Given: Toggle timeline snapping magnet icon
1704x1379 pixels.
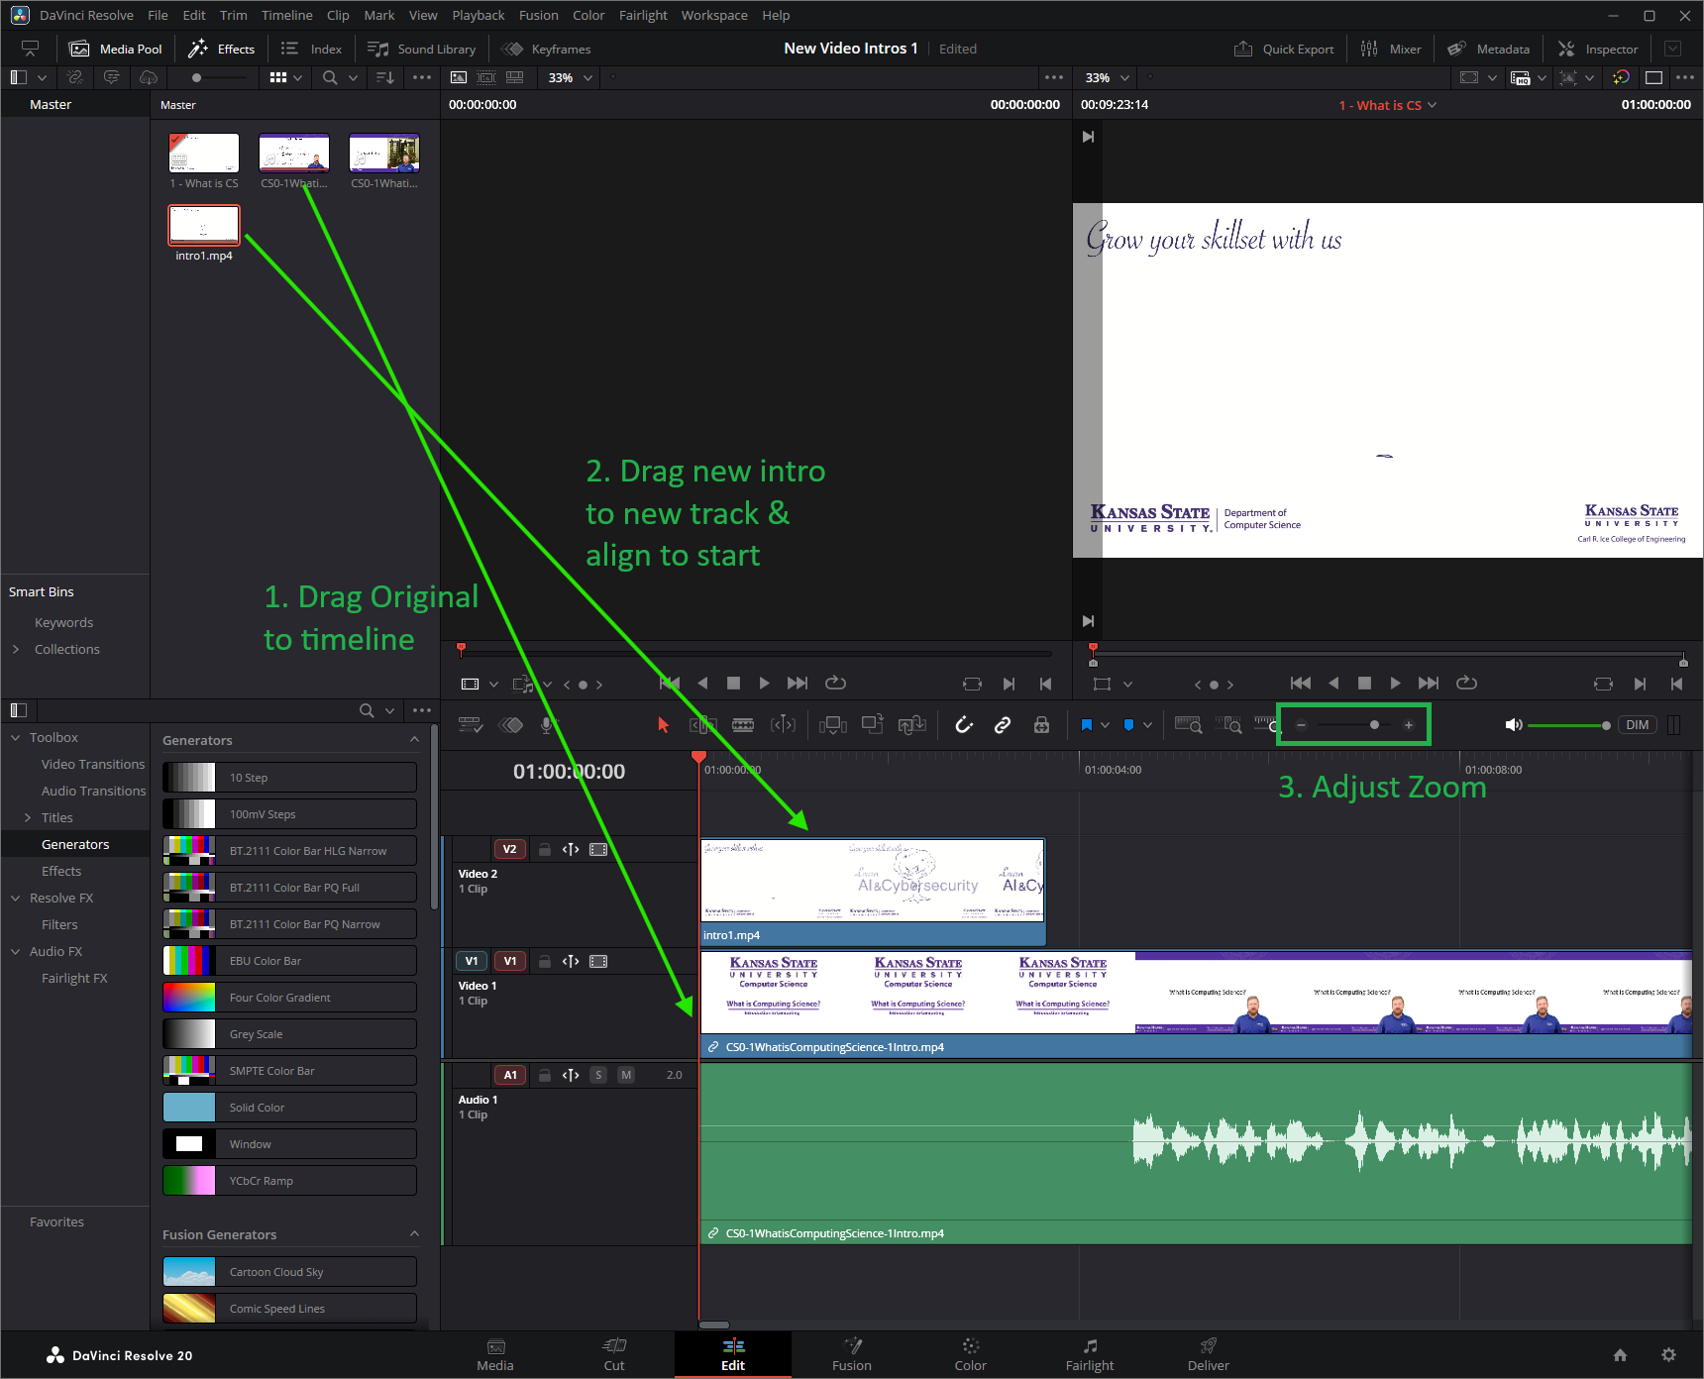Looking at the screenshot, I should point(964,725).
